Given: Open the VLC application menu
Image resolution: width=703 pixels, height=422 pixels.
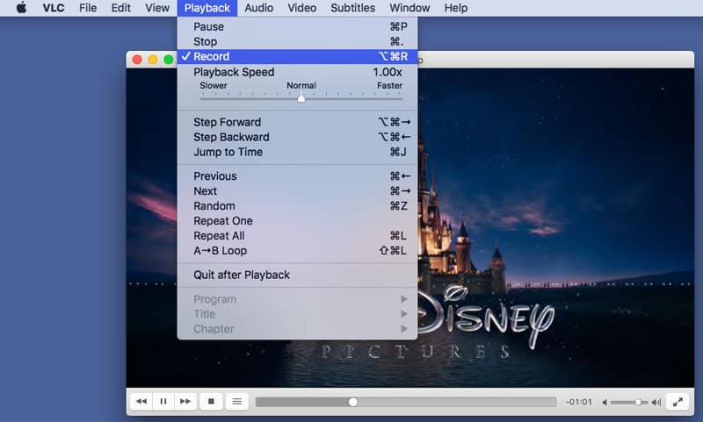Looking at the screenshot, I should point(54,8).
